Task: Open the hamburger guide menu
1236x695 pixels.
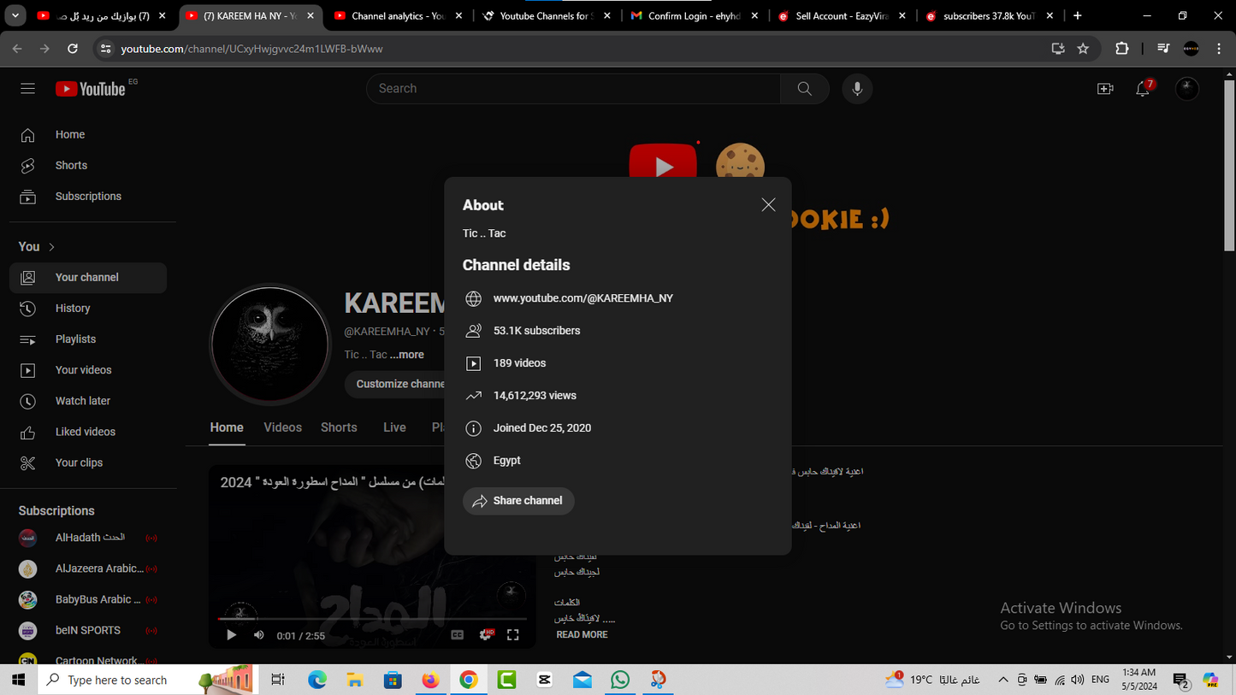Action: click(27, 88)
